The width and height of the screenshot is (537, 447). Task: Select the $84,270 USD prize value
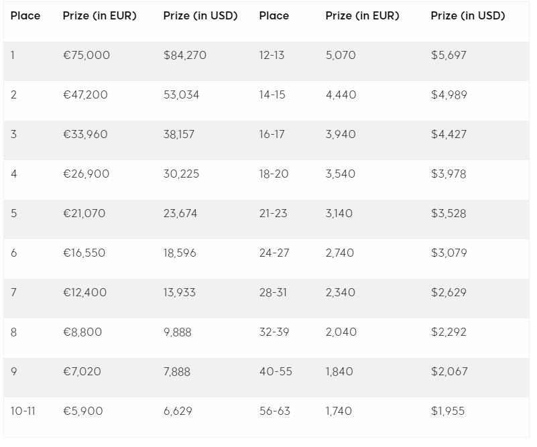[184, 56]
